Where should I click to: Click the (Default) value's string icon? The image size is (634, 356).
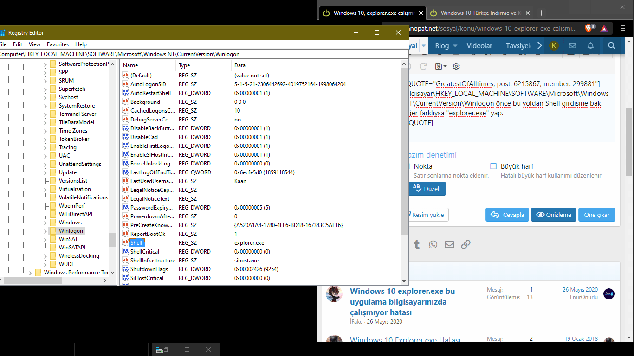125,75
